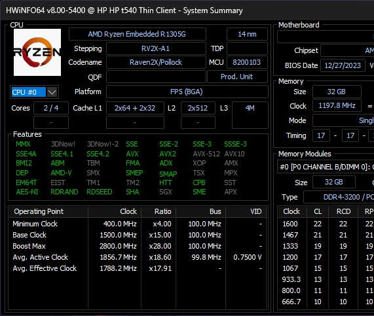Click the memory clock 1197.8 MHz value
Image resolution: width=374 pixels, height=316 pixels.
[337, 105]
